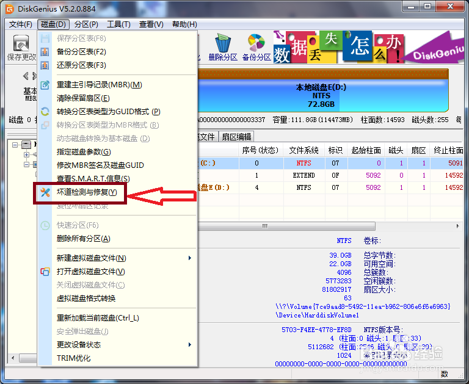Click the backup partition table (F2) icon

coord(45,52)
